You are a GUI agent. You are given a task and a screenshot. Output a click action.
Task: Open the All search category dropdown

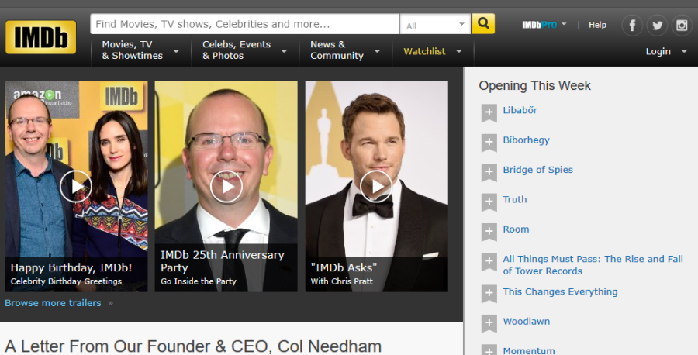point(435,26)
